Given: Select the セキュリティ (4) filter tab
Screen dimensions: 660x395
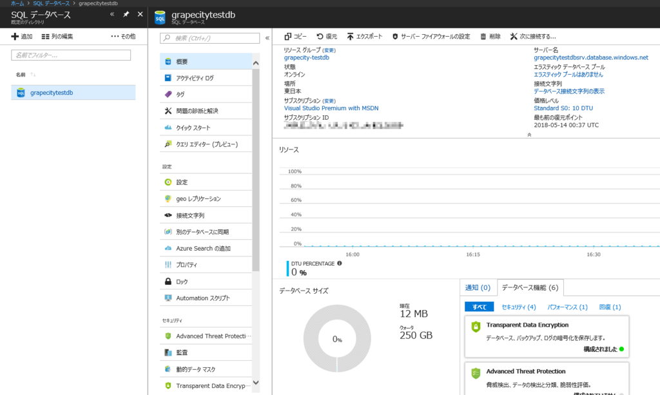Looking at the screenshot, I should [x=519, y=307].
